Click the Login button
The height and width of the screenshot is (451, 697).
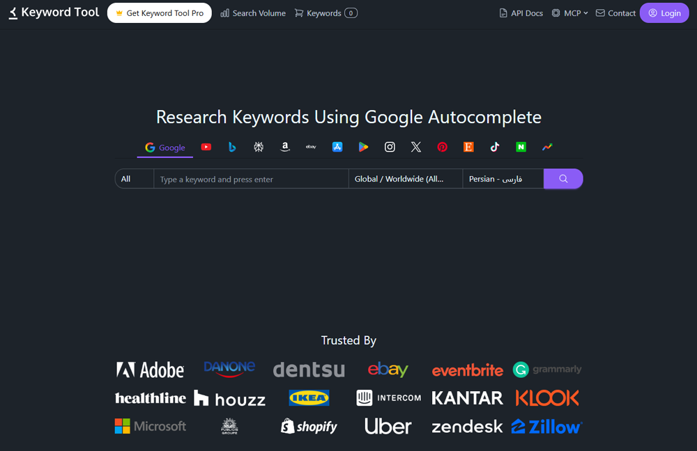point(664,13)
